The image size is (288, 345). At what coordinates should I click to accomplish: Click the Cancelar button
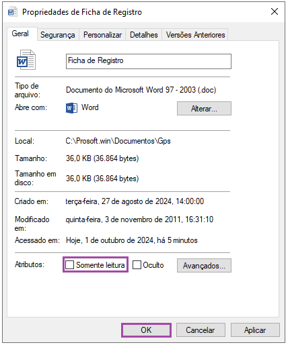201,330
